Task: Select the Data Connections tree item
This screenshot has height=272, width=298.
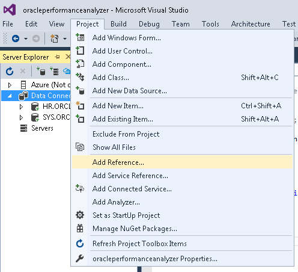Action: pos(51,96)
